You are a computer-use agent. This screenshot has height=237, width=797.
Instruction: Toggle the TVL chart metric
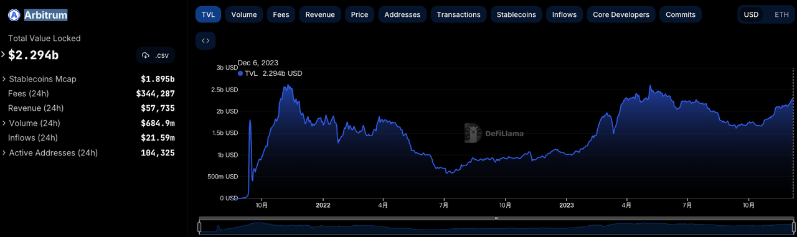tap(208, 14)
